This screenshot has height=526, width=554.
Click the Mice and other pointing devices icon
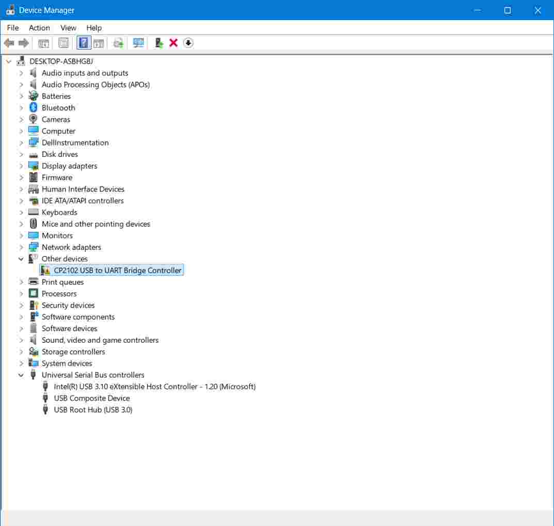pyautogui.click(x=33, y=224)
